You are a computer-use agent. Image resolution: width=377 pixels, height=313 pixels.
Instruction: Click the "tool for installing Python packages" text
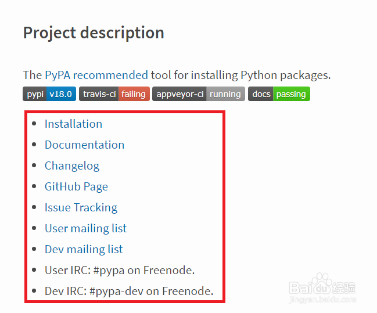pyautogui.click(x=240, y=75)
